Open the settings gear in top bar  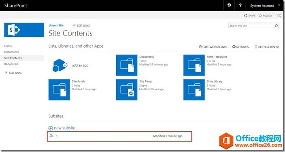229,5
